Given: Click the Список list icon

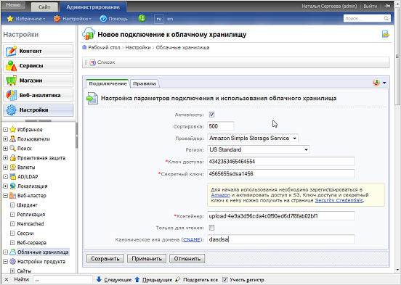Looking at the screenshot, I should [92, 62].
